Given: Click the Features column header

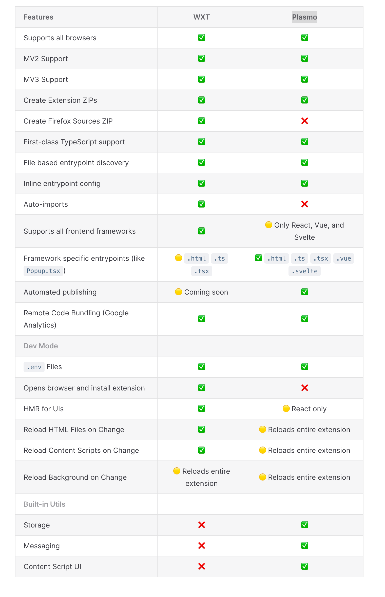Looking at the screenshot, I should 38,17.
